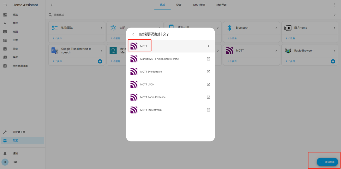Click the search magnifier icon
Screen dimensions: 341x169
point(50,15)
